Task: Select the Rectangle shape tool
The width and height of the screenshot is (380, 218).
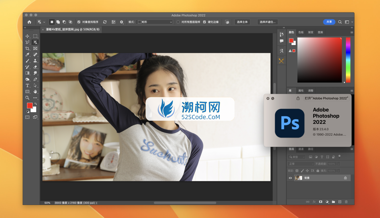Action: tap(27, 92)
